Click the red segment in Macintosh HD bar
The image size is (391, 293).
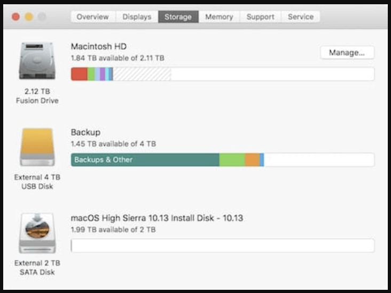(x=79, y=74)
